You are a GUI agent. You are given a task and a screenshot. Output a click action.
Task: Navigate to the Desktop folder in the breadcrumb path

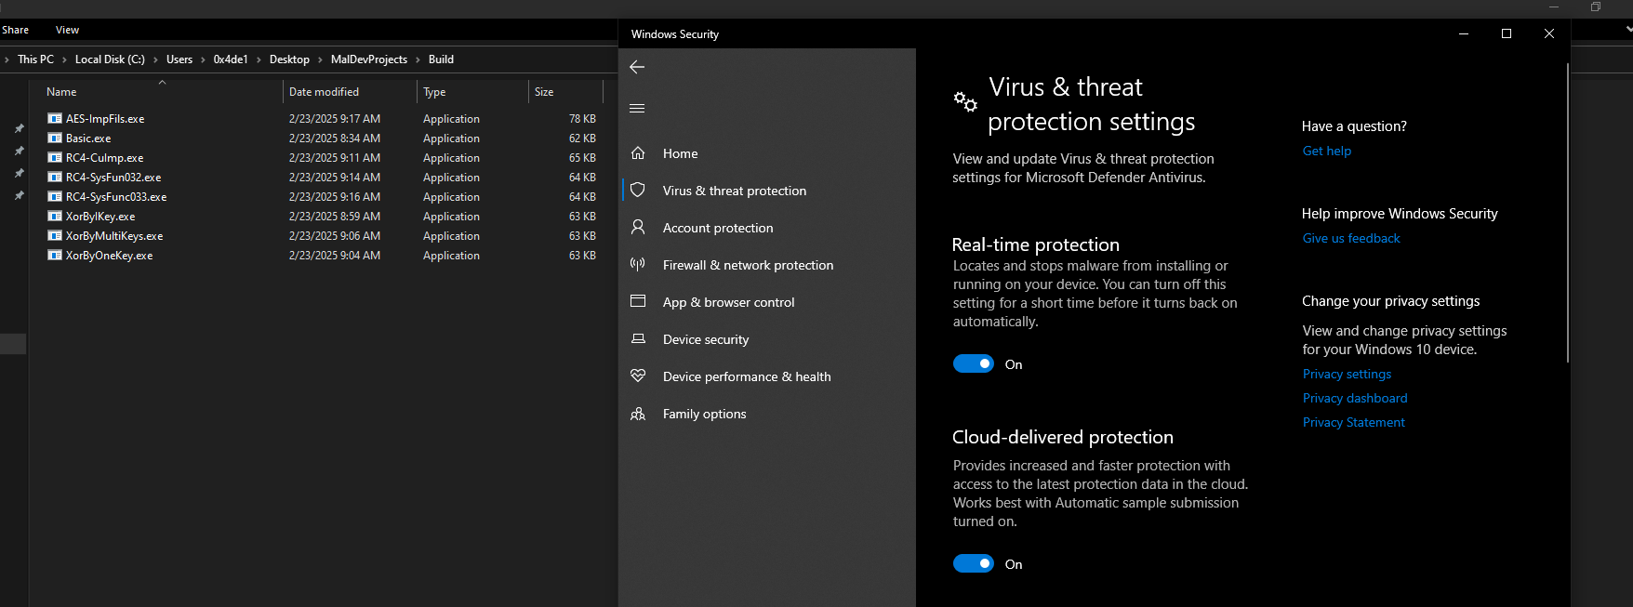click(x=289, y=59)
